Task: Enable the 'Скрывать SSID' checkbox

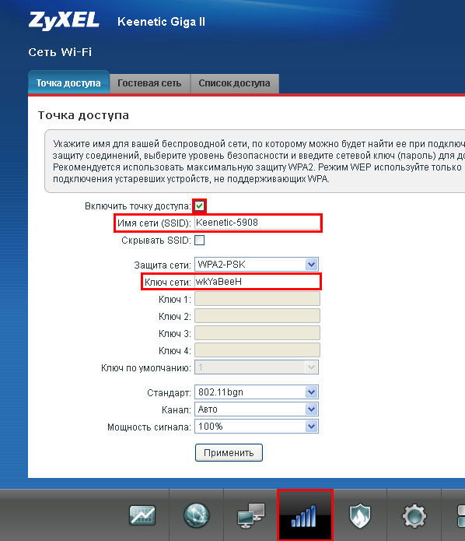Action: (200, 240)
